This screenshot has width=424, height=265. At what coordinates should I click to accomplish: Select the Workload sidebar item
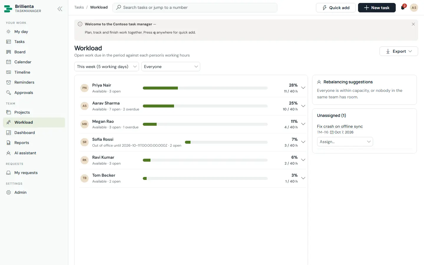click(34, 122)
